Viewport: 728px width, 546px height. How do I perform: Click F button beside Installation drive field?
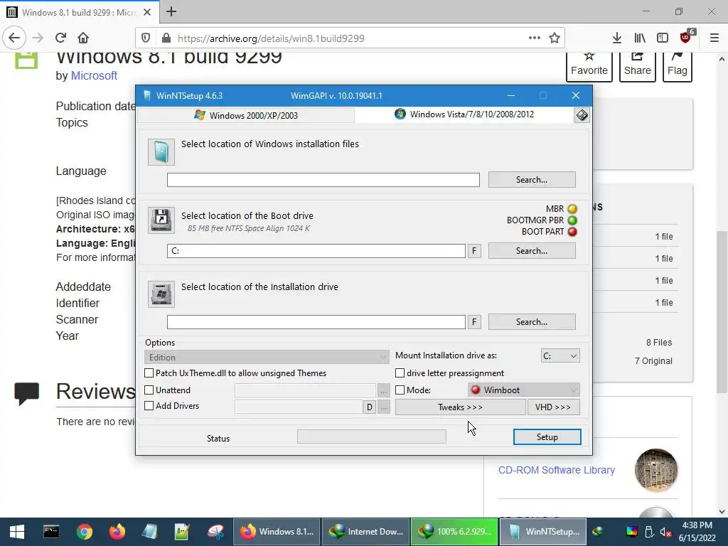474,322
